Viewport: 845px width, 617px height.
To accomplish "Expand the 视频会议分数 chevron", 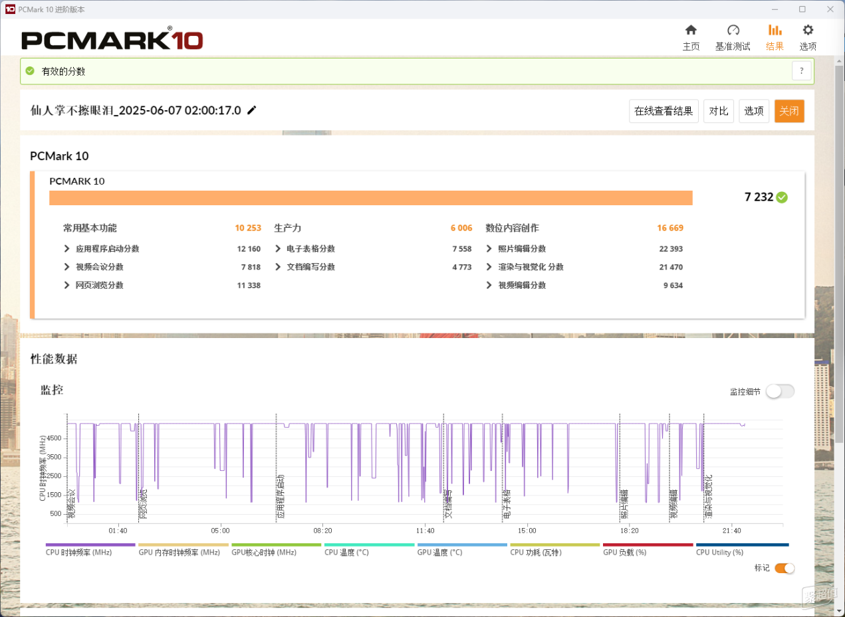I will (x=67, y=267).
